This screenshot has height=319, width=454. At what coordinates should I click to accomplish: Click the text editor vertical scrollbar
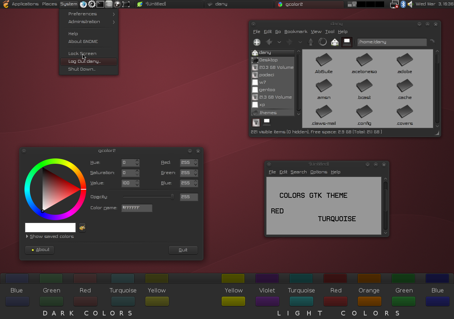coord(386,206)
